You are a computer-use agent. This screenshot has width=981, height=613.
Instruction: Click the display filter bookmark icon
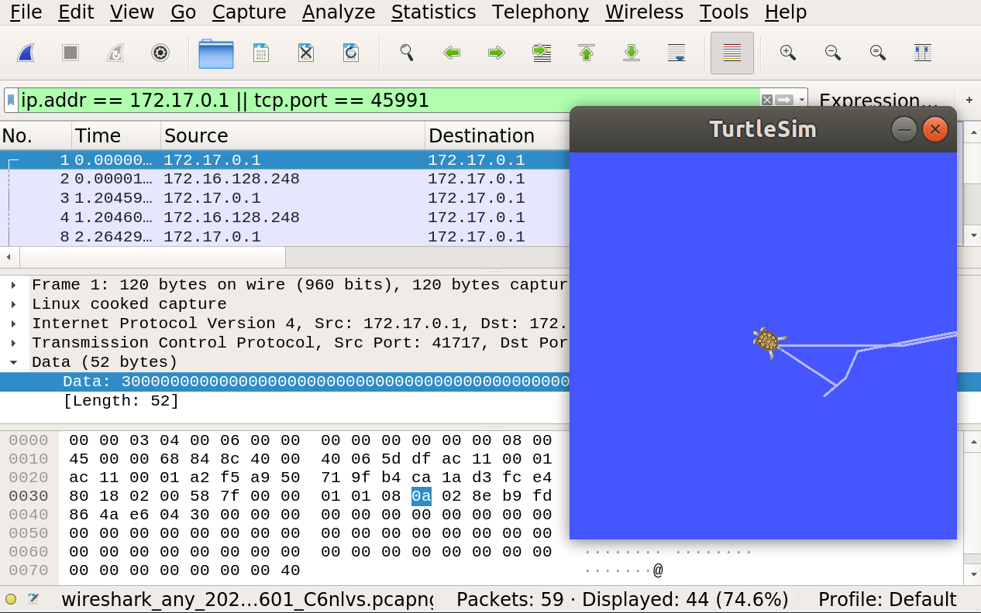(11, 101)
